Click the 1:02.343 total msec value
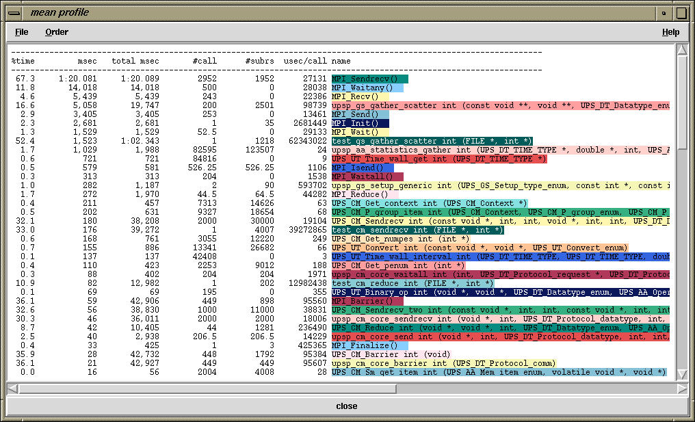The width and height of the screenshot is (695, 422). [x=140, y=141]
